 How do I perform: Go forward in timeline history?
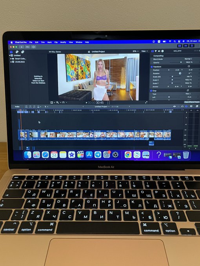[x=129, y=106]
